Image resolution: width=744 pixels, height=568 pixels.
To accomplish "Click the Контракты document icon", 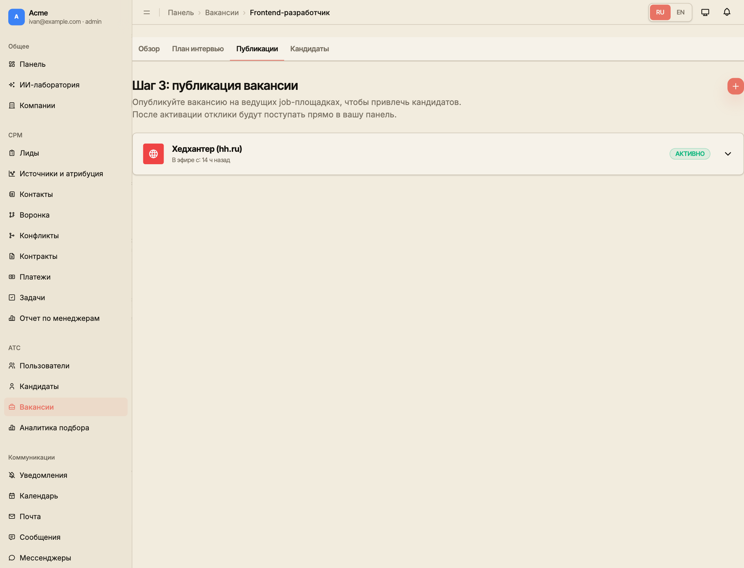I will (x=12, y=256).
